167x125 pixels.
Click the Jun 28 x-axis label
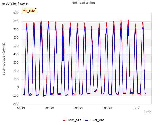point(108,108)
